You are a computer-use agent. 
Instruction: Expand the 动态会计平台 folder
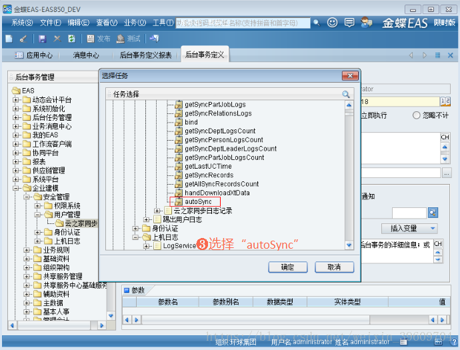(15, 100)
